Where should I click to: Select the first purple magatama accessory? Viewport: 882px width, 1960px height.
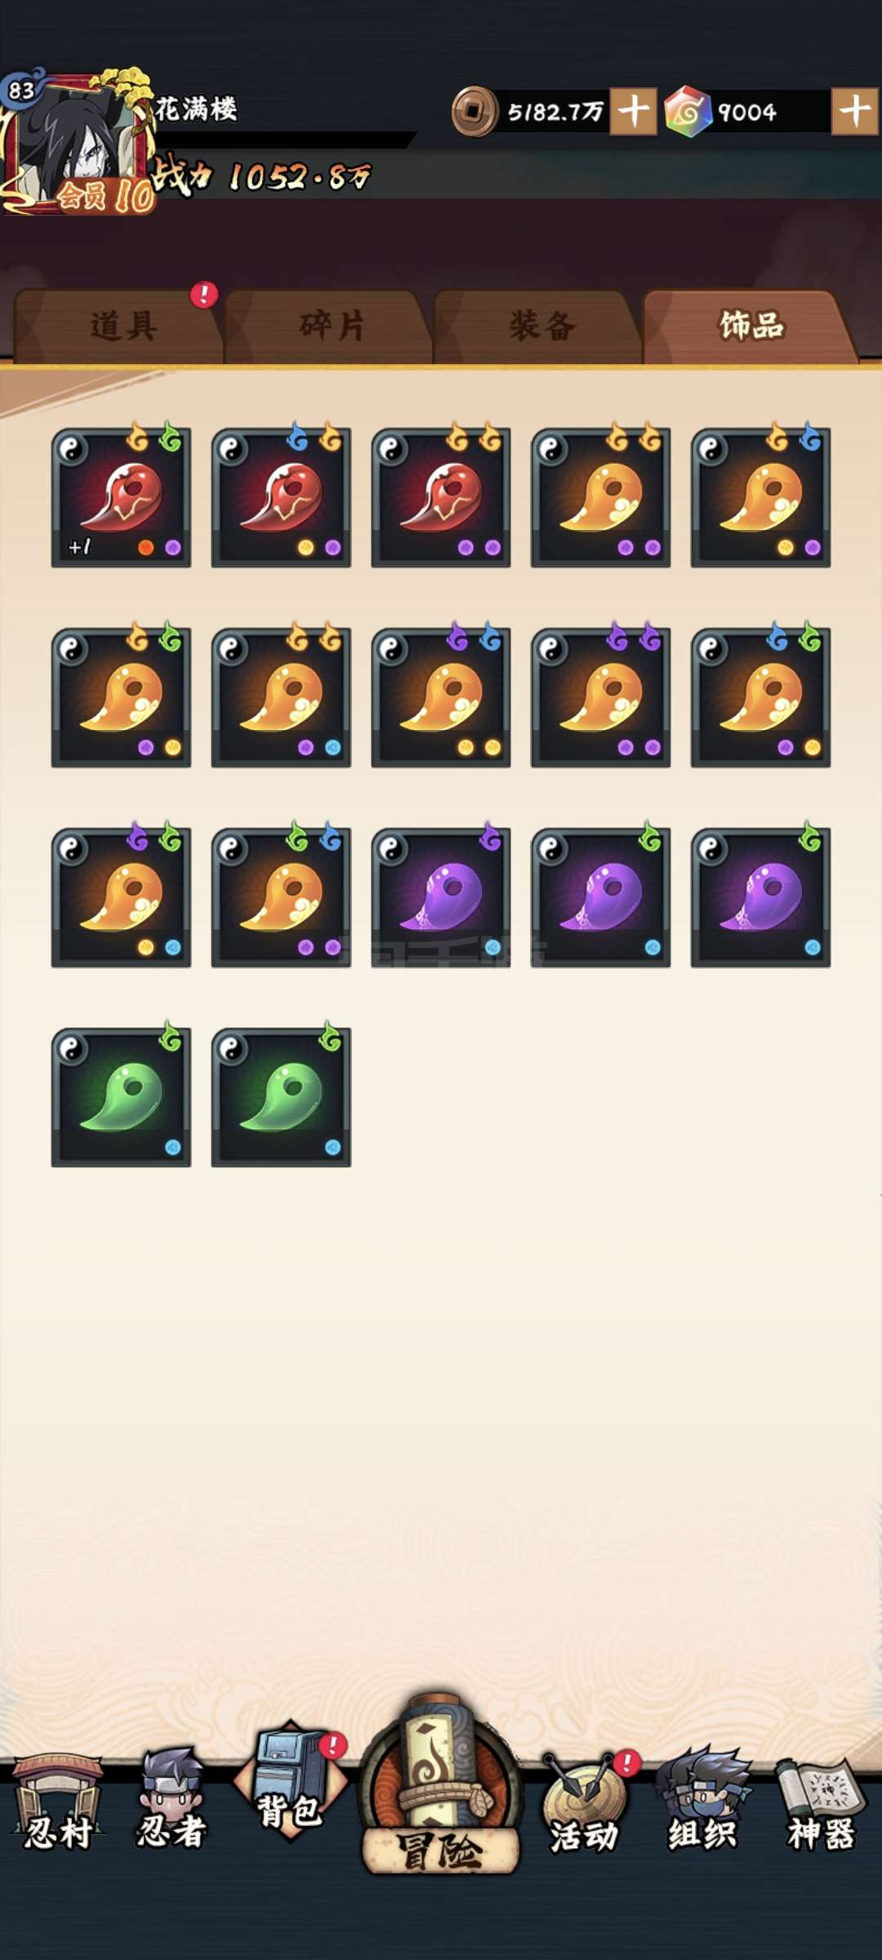441,897
